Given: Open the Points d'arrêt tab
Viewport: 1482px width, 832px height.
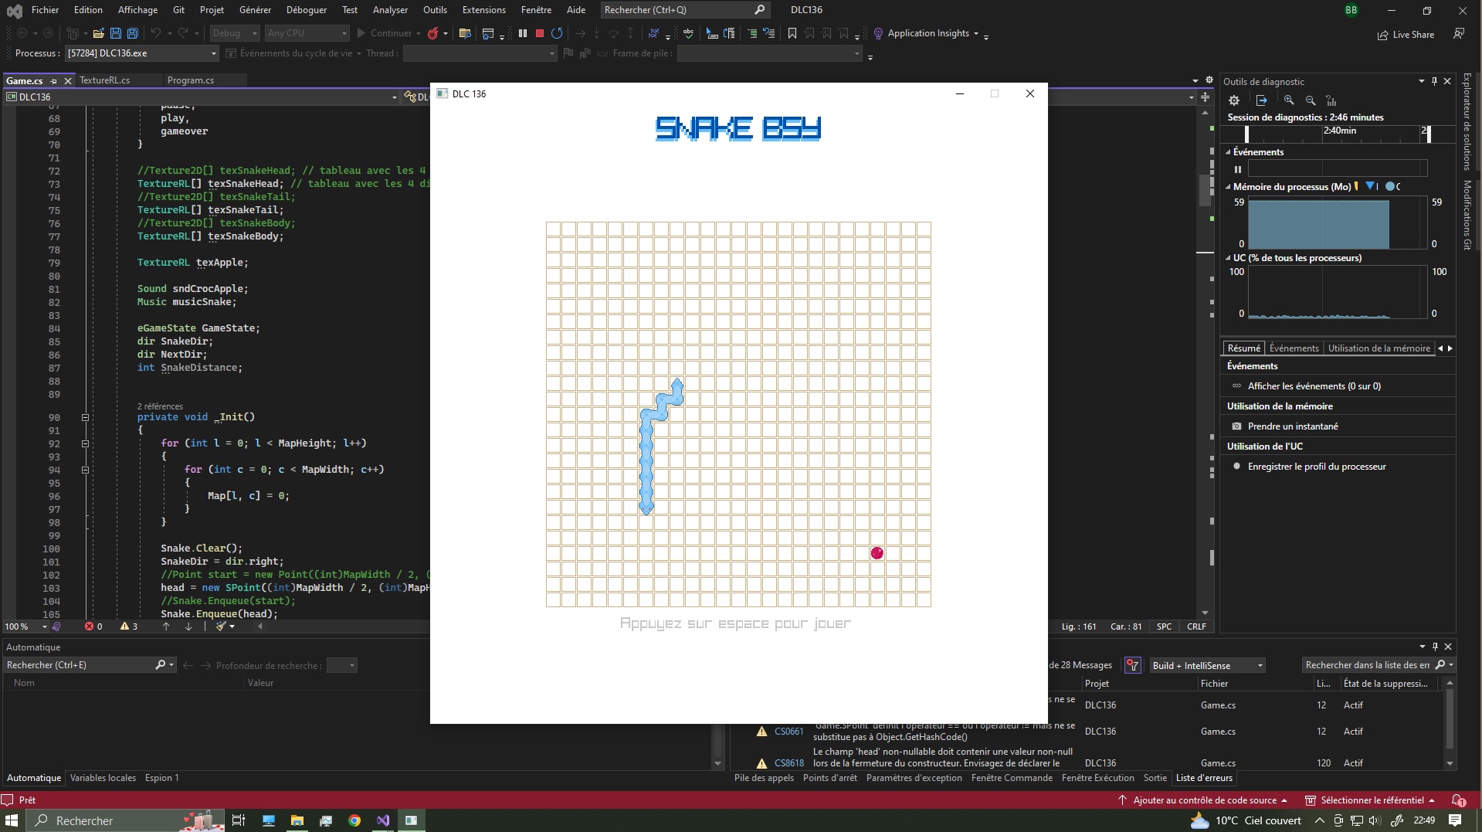Looking at the screenshot, I should click(829, 778).
